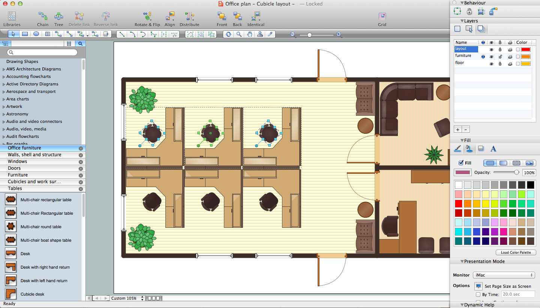The image size is (540, 308).
Task: Uncheck the Fill checkbox
Action: tap(461, 163)
